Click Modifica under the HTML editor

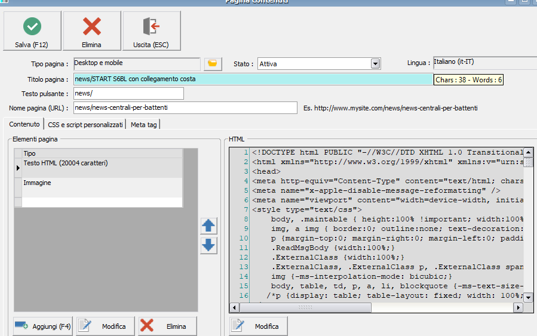coord(258,326)
